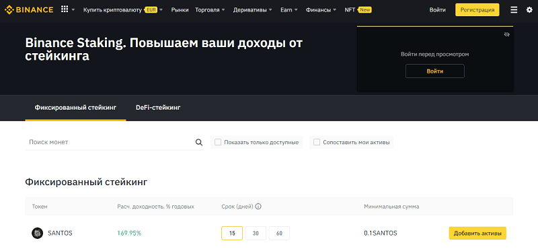Image resolution: width=538 pixels, height=249 pixels.
Task: Expand apps grid dropdown arrow
Action: [73, 10]
